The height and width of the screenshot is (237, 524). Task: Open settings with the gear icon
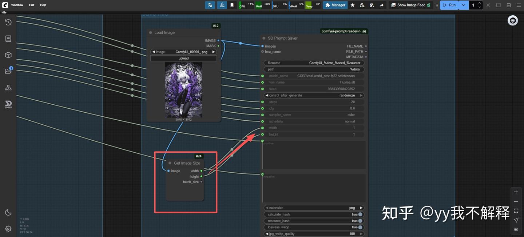click(x=8, y=229)
